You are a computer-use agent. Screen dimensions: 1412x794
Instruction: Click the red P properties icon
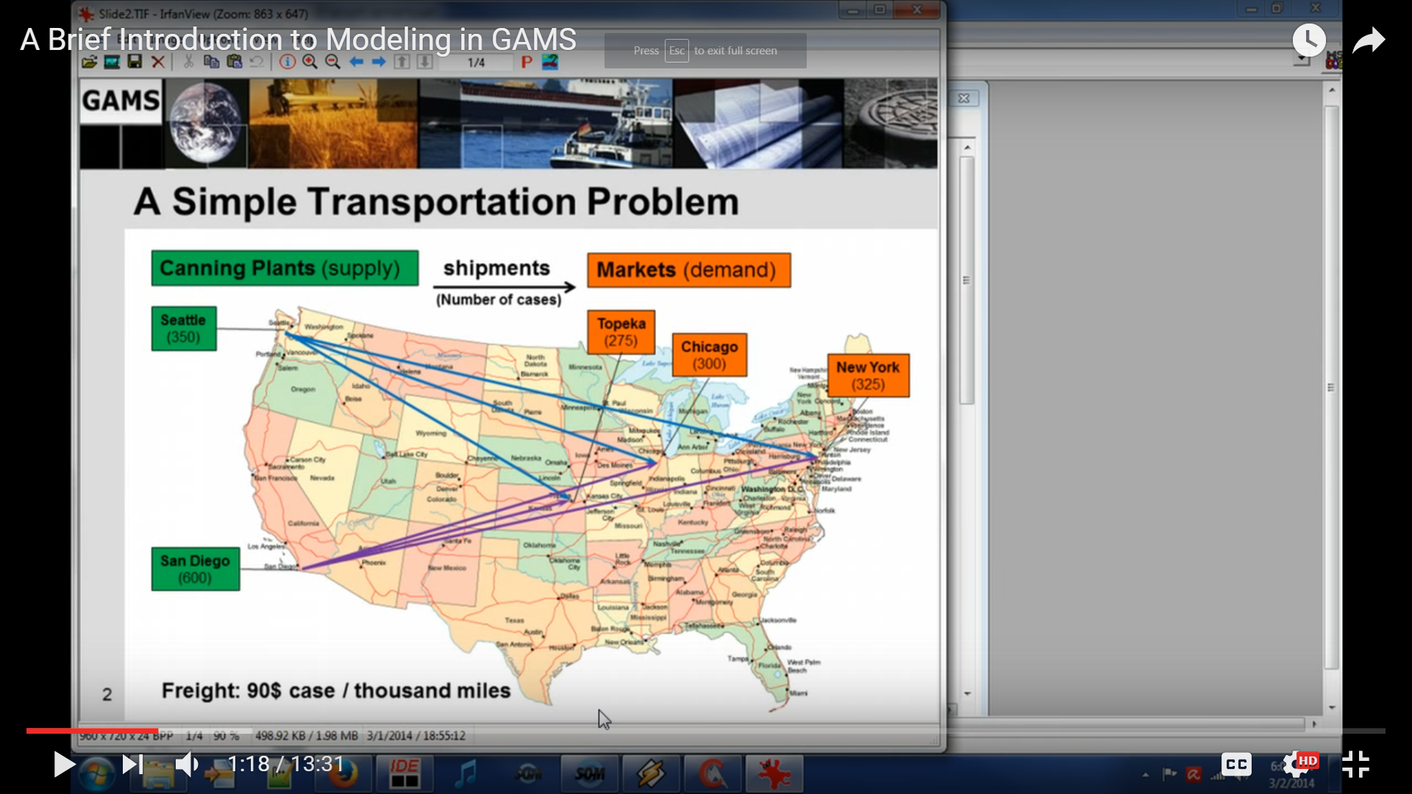coord(527,62)
